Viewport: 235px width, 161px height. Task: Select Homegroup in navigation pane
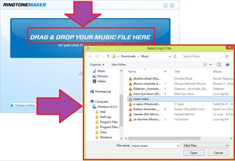coord(100,91)
